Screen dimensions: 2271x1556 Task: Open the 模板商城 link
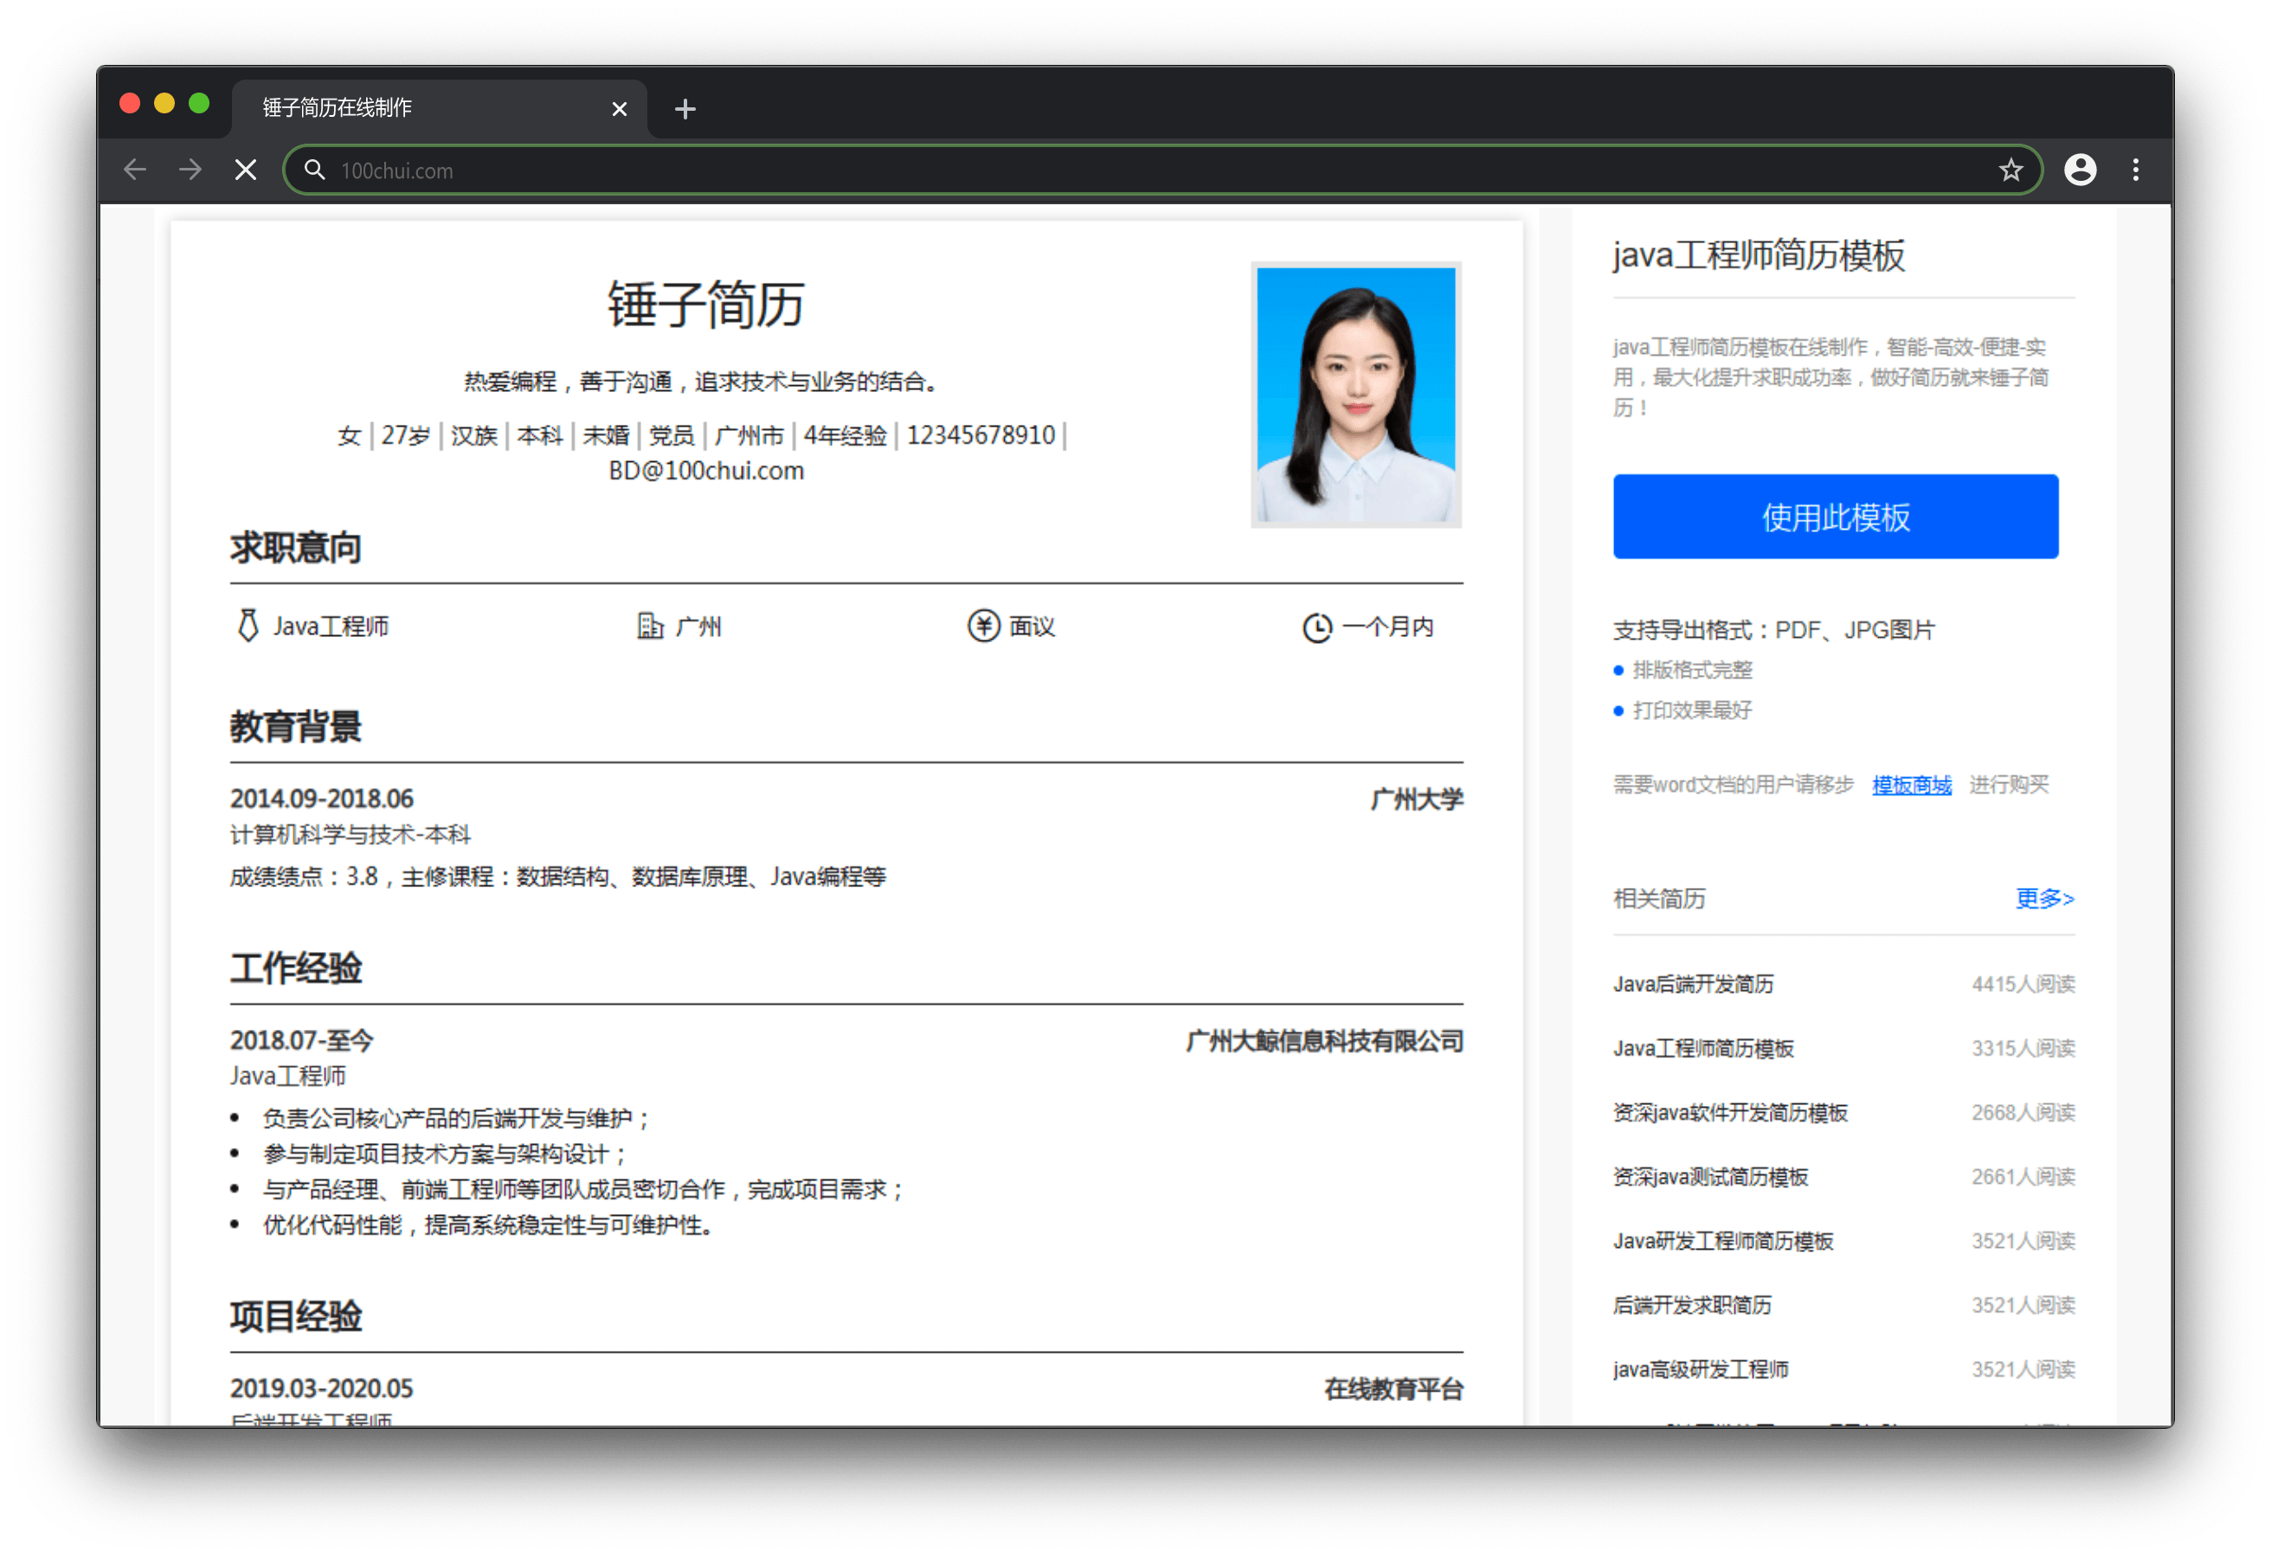tap(1911, 785)
